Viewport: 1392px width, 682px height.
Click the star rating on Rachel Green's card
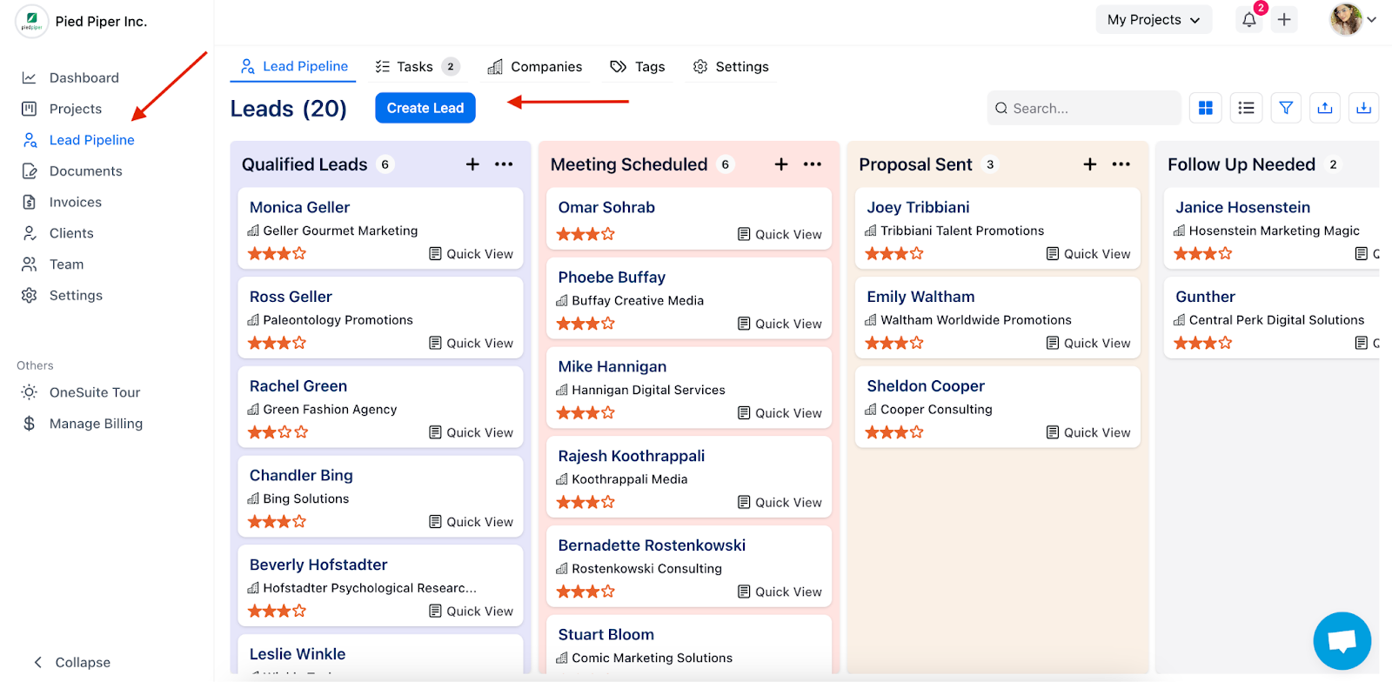tap(278, 432)
